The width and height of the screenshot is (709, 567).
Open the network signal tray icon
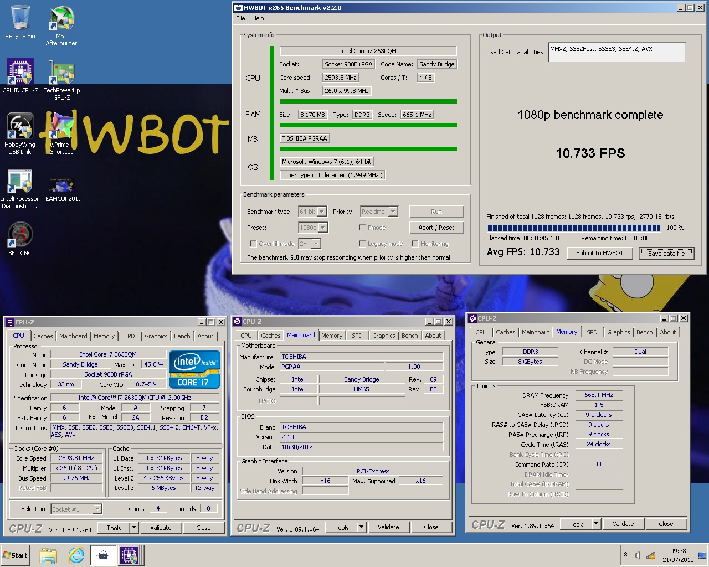(x=651, y=555)
